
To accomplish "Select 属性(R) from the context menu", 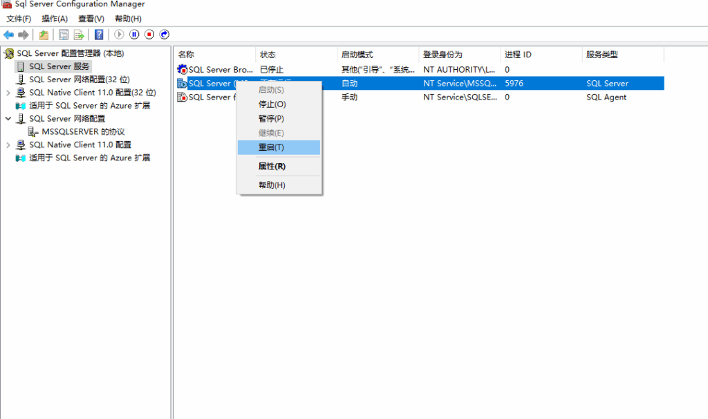I will (x=272, y=167).
